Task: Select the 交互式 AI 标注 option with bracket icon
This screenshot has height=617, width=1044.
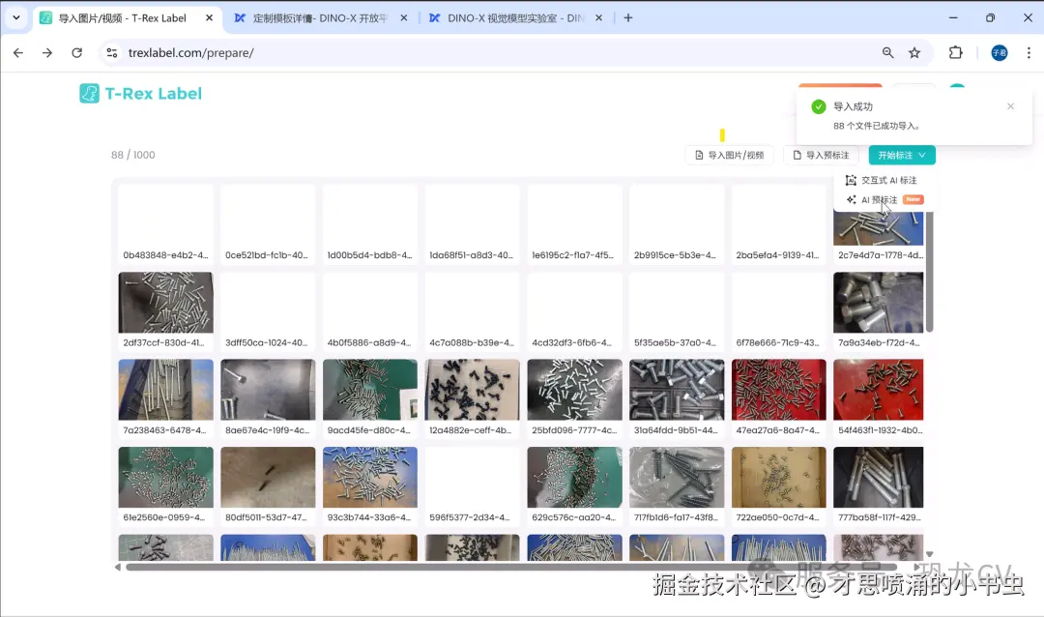Action: tap(881, 180)
